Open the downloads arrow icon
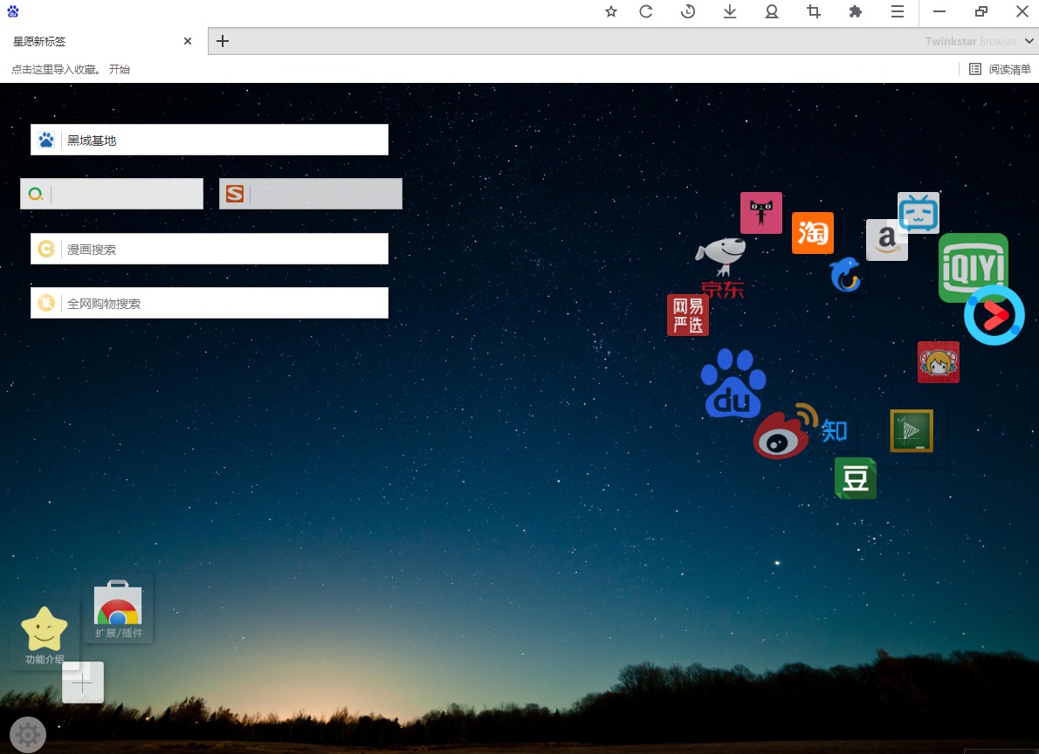The image size is (1039, 754). click(x=730, y=11)
